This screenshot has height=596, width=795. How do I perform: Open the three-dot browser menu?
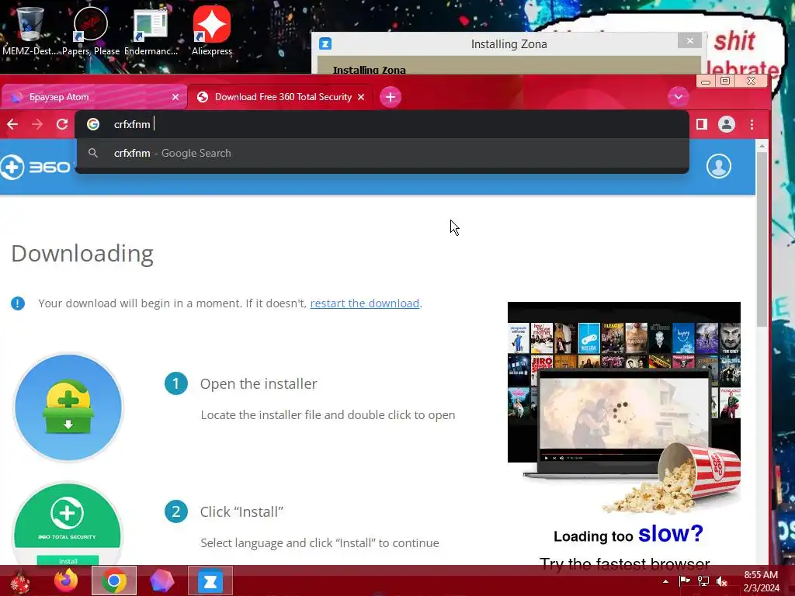coord(752,124)
